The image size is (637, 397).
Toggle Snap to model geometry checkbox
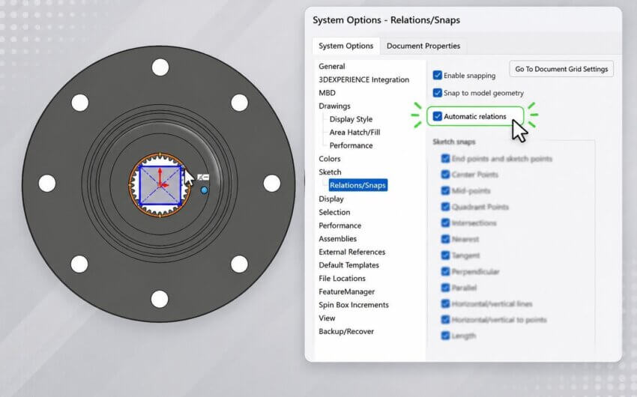coord(437,93)
